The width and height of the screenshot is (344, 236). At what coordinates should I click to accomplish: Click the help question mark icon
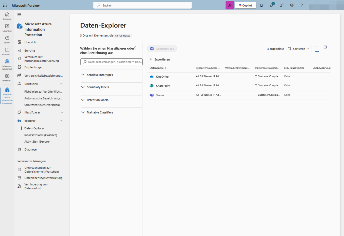click(x=302, y=5)
